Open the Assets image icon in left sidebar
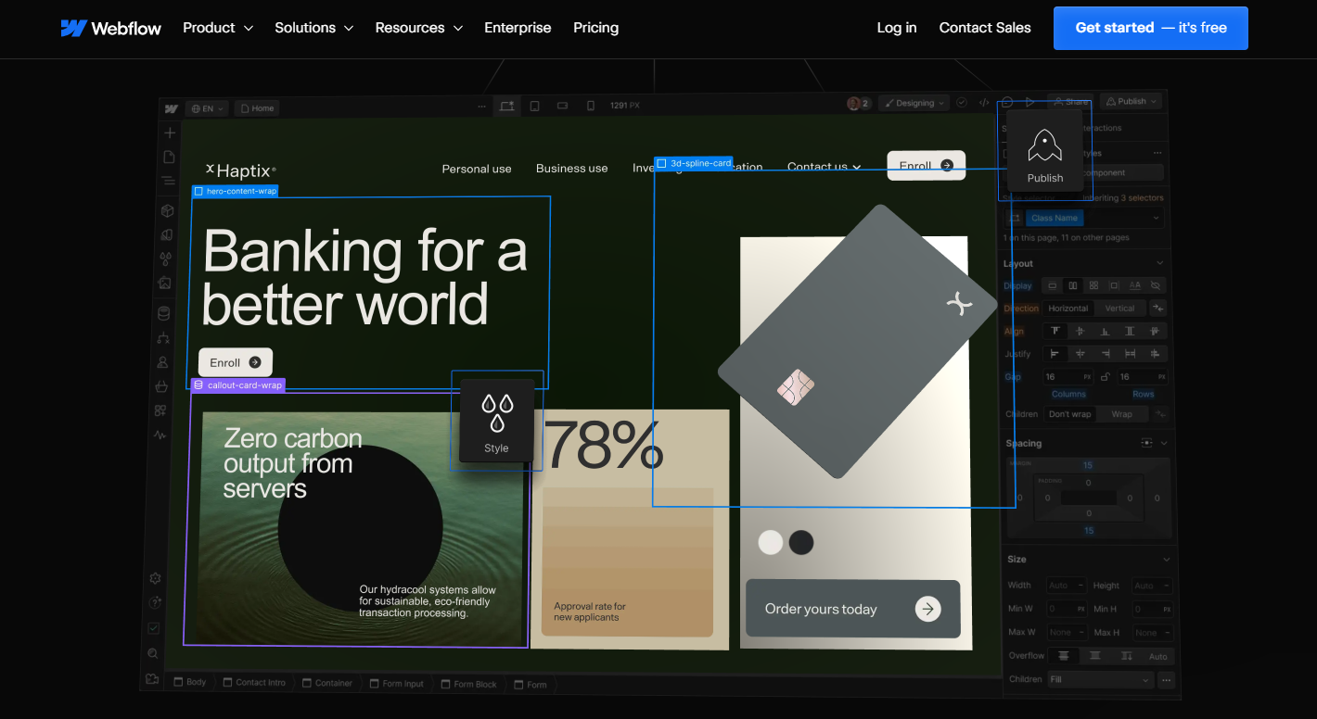This screenshot has height=719, width=1317. point(165,284)
